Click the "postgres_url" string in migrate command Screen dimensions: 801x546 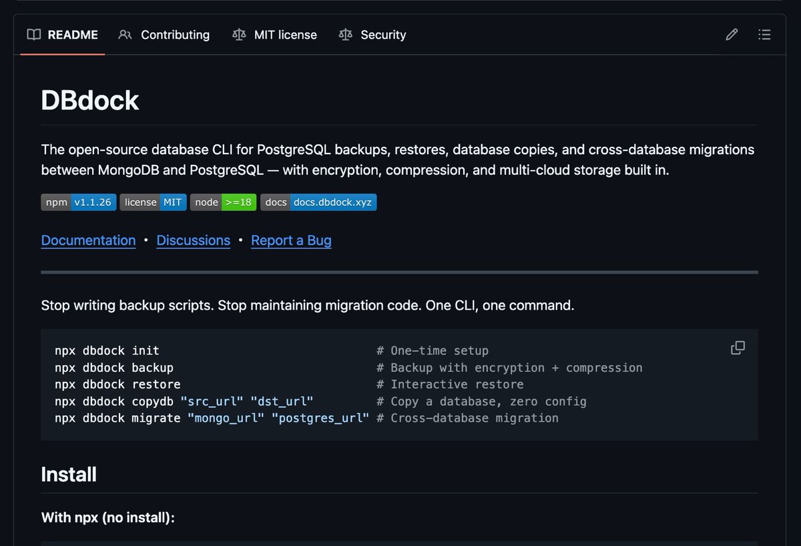point(320,418)
